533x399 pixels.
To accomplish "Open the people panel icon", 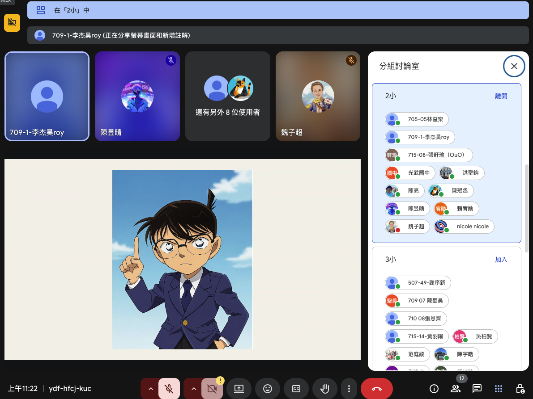I will point(456,388).
